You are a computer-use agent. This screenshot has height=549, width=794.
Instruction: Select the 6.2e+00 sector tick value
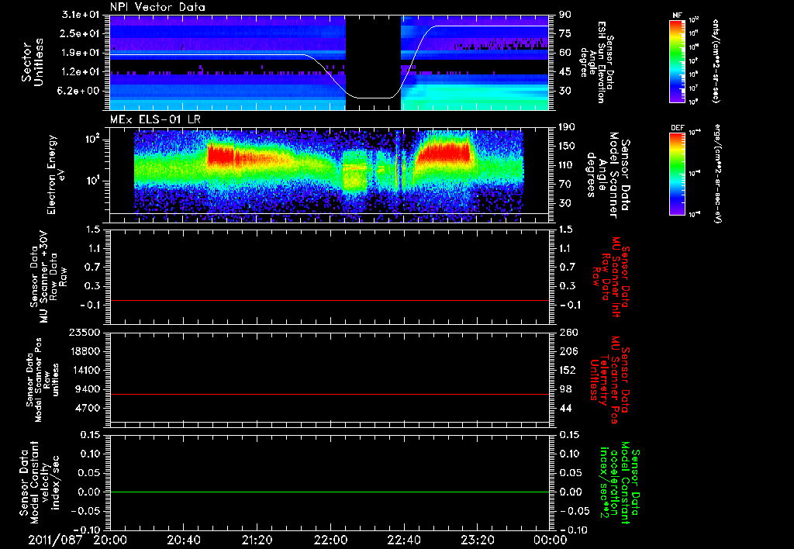(78, 91)
